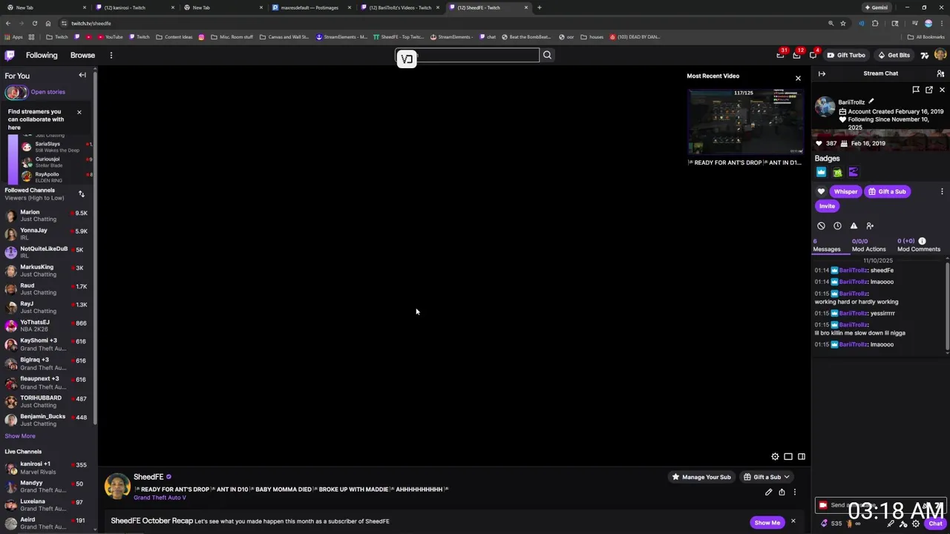Run the search with the magnifier icon
Viewport: 950px width, 534px height.
[x=547, y=55]
